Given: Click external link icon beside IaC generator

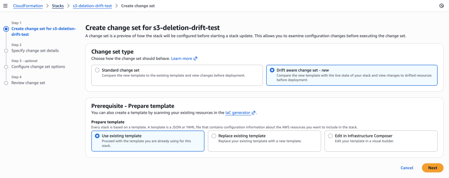Looking at the screenshot, I should pos(254,113).
